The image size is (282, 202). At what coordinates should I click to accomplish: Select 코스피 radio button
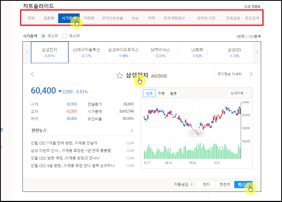43,36
